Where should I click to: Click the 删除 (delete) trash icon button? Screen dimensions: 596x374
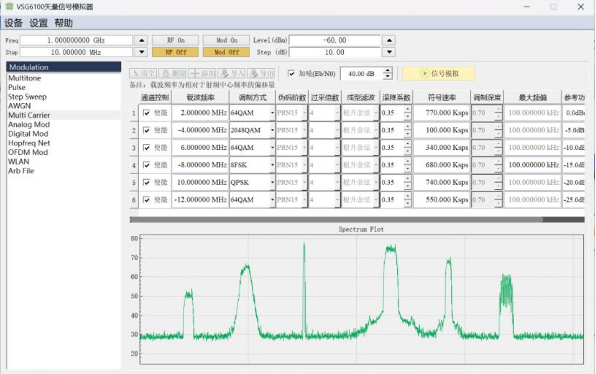point(172,73)
